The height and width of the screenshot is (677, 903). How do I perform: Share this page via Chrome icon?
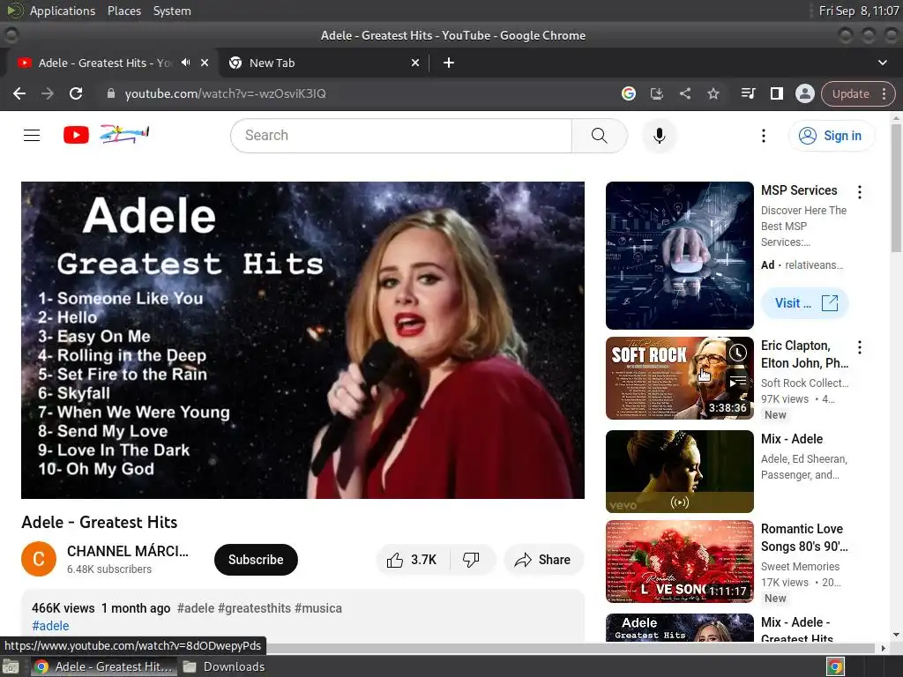point(684,93)
